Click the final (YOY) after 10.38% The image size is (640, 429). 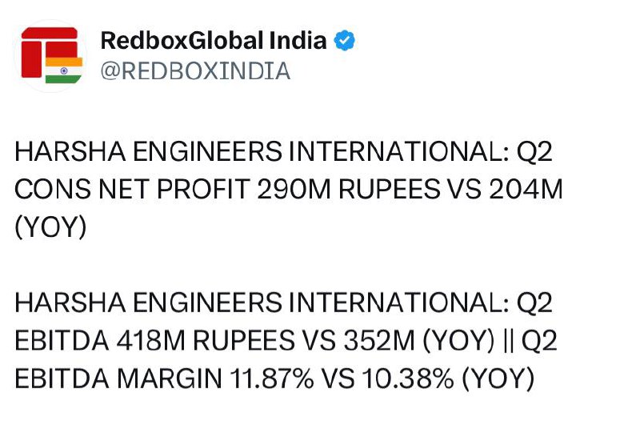pos(498,379)
